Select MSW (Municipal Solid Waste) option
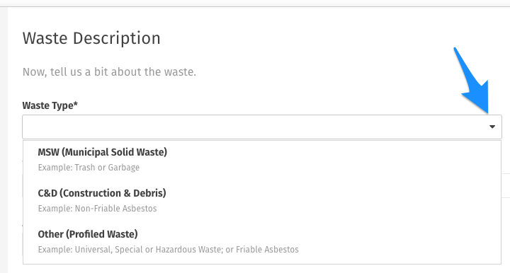 coord(262,159)
